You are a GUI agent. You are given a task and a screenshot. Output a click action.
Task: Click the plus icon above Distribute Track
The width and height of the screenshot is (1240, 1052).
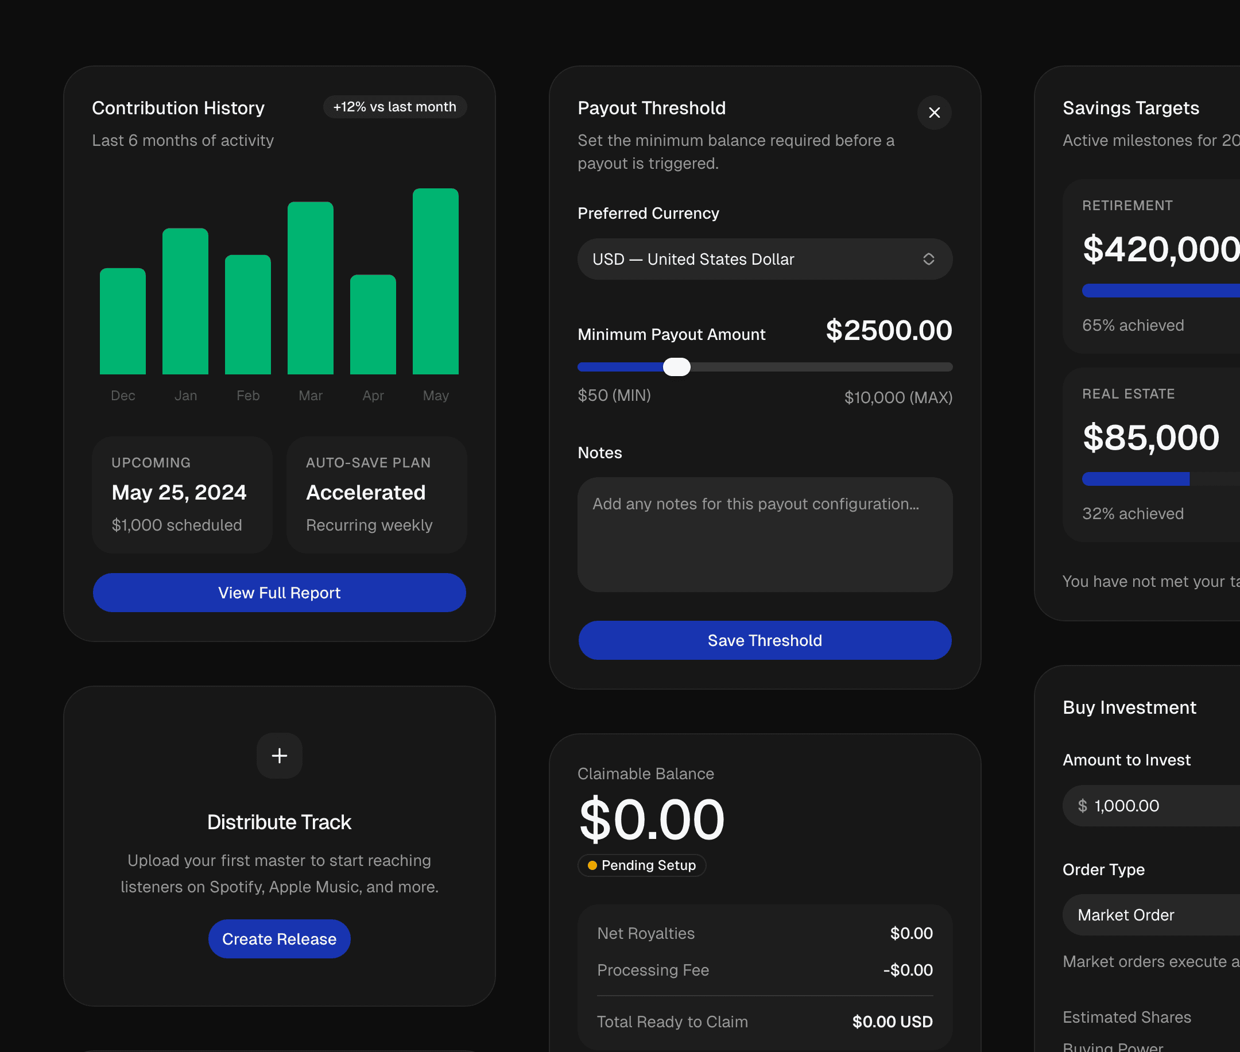[x=279, y=756]
